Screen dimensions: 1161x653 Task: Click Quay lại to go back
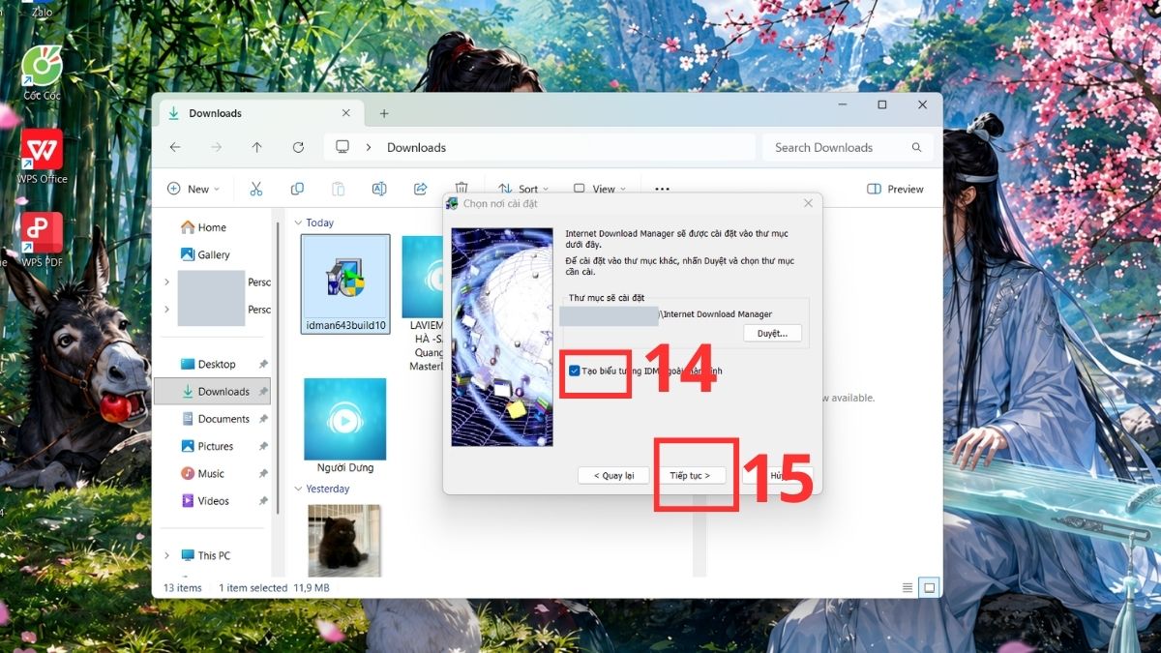pyautogui.click(x=613, y=475)
